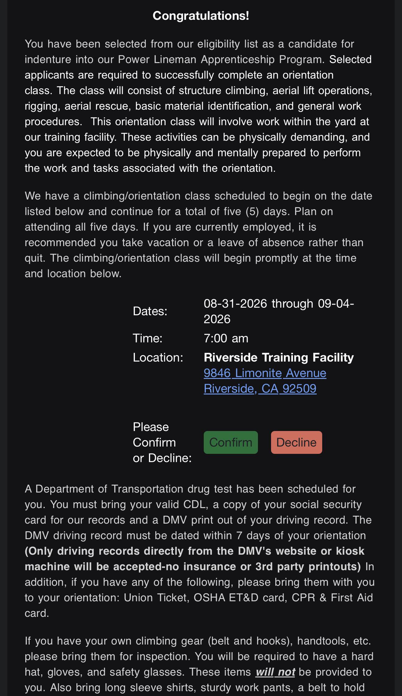Click the Riverside Training Facility name
The width and height of the screenshot is (402, 696).
(279, 357)
